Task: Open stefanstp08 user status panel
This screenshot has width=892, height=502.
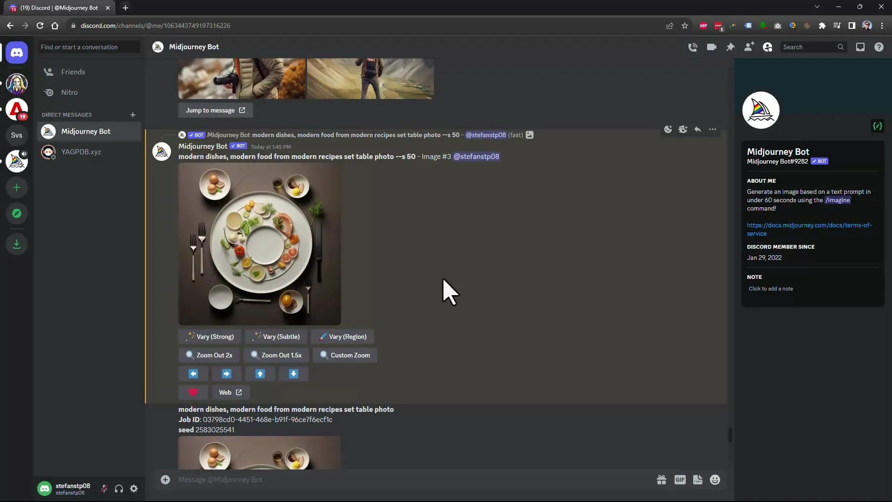Action: (x=65, y=489)
